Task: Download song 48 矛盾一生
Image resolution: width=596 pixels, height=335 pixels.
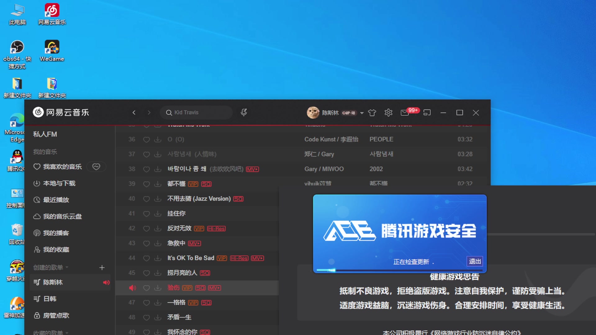Action: (x=158, y=317)
